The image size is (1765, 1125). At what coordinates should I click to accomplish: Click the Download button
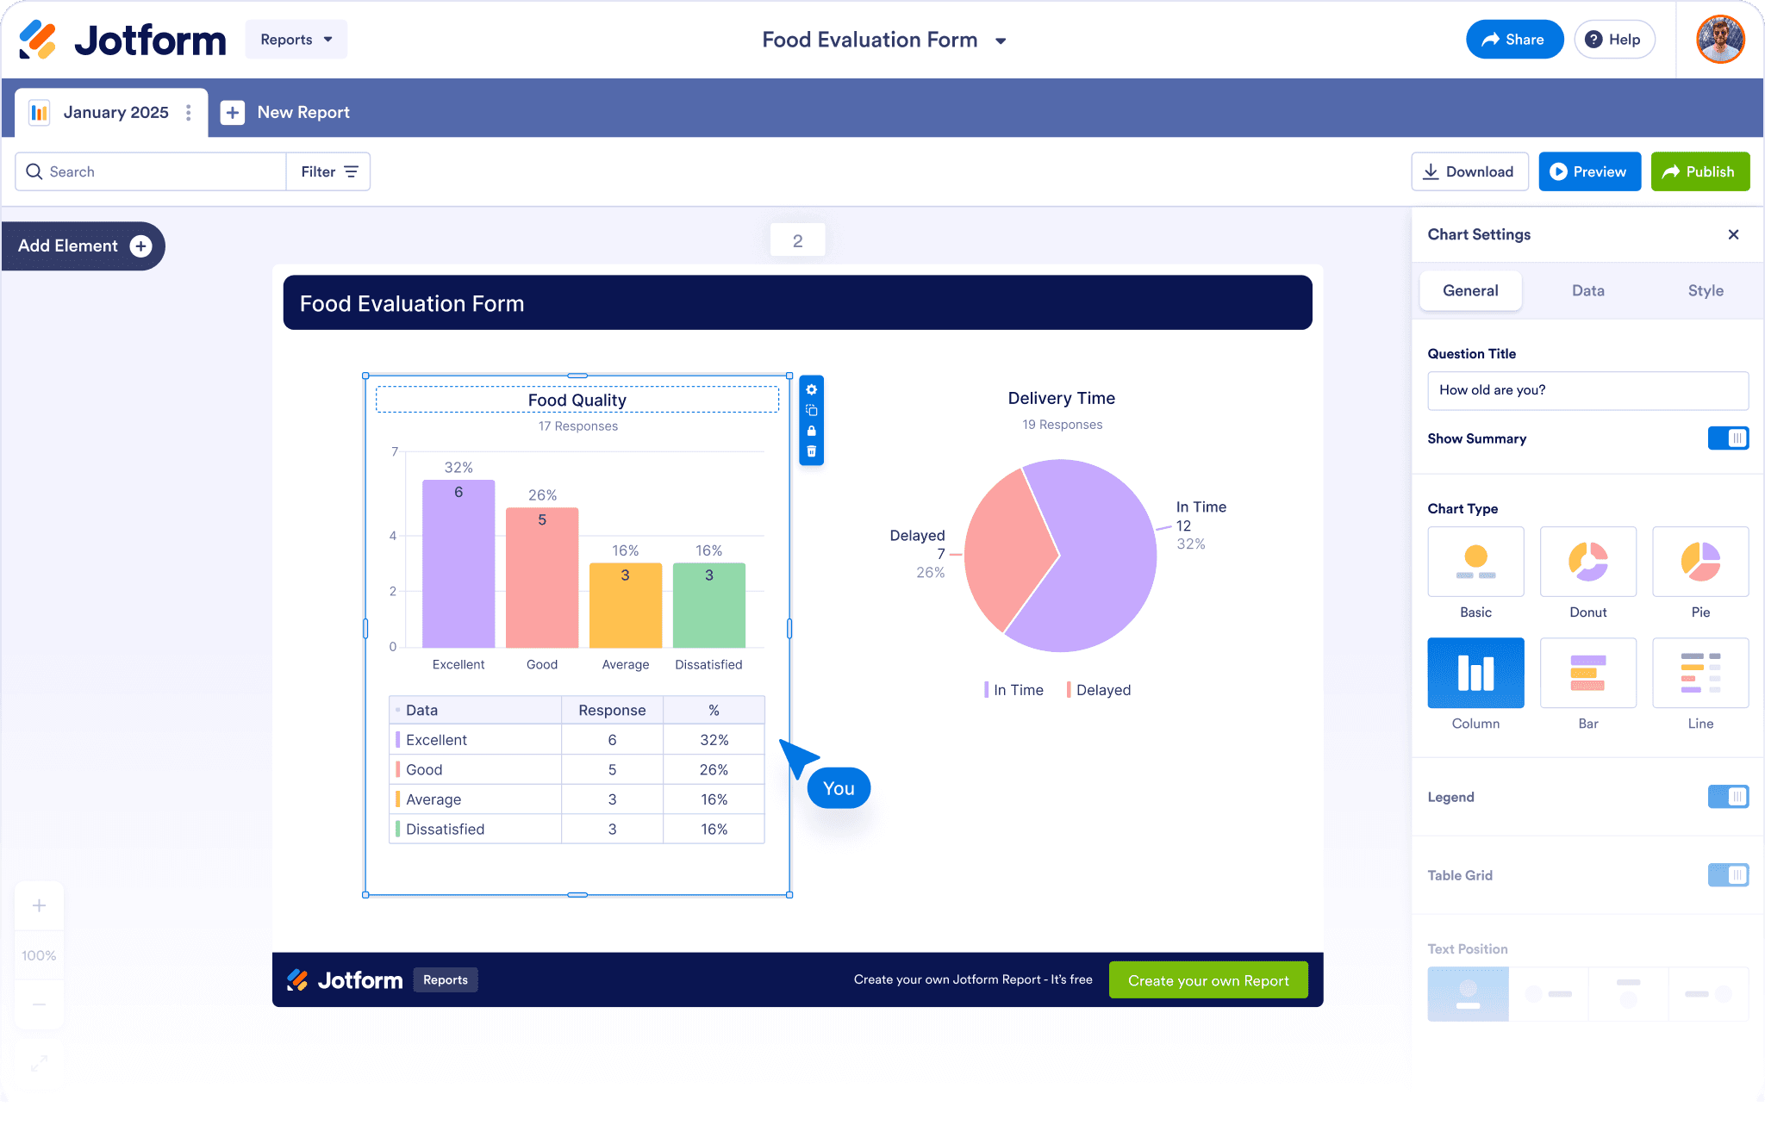point(1469,171)
